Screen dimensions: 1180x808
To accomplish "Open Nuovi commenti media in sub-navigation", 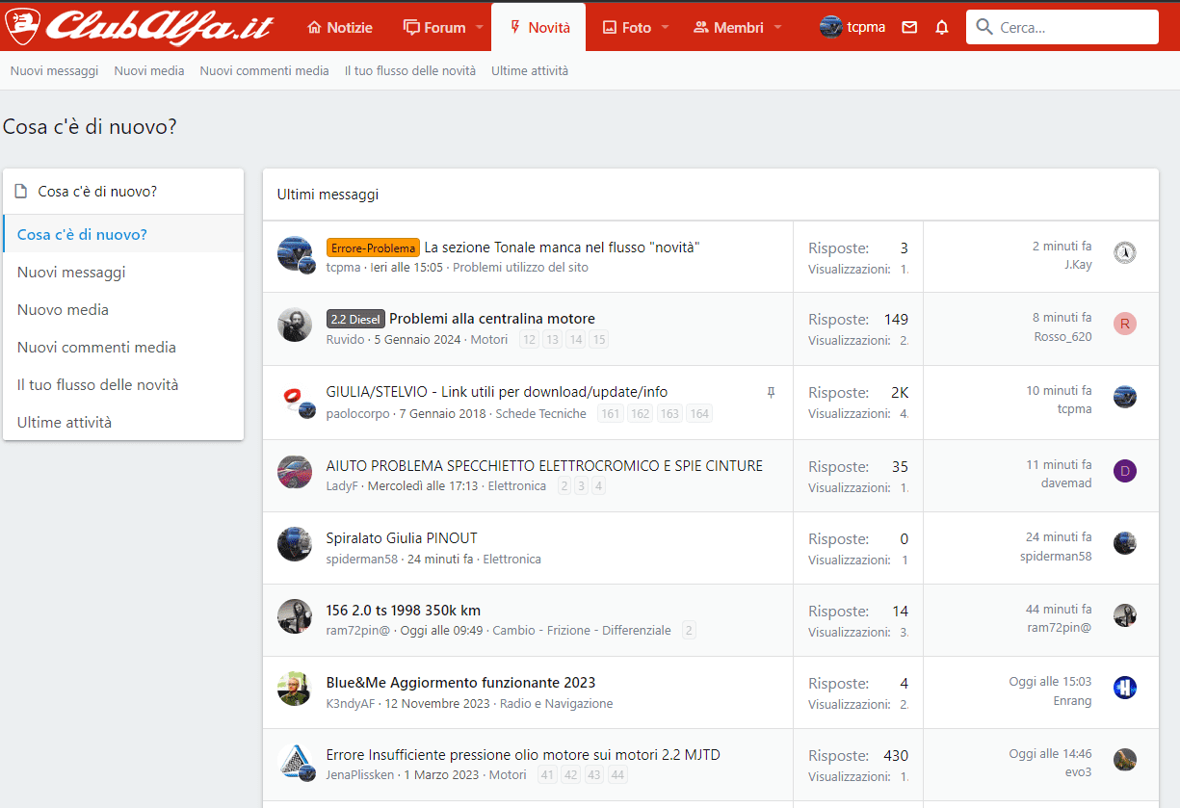I will click(265, 71).
